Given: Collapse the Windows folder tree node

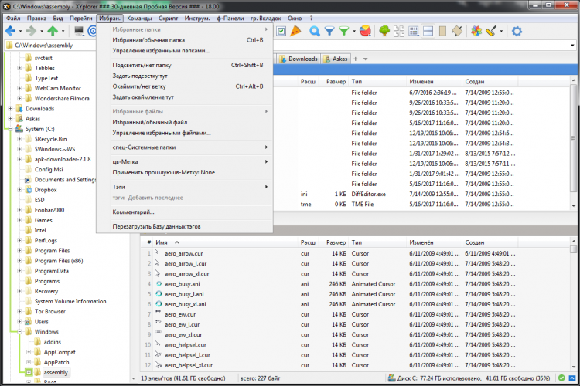Looking at the screenshot, I should 19,332.
